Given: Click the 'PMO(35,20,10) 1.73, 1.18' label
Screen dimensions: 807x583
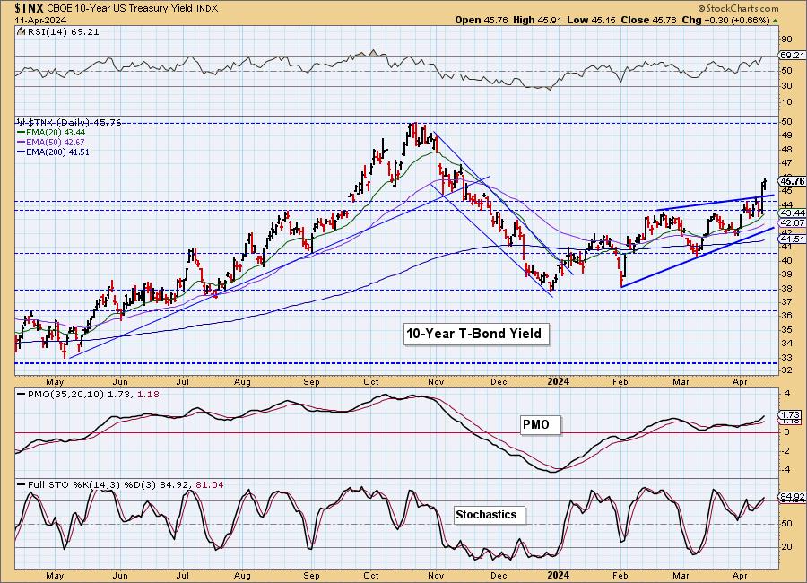Looking at the screenshot, I should [x=92, y=394].
